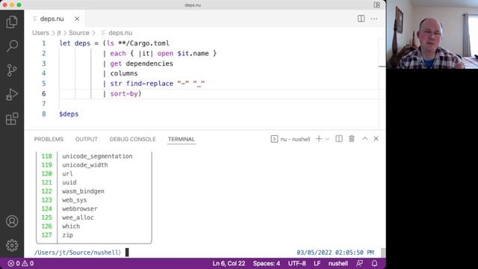This screenshot has width=478, height=269.
Task: Open notifications bell in status bar
Action: [374, 263]
